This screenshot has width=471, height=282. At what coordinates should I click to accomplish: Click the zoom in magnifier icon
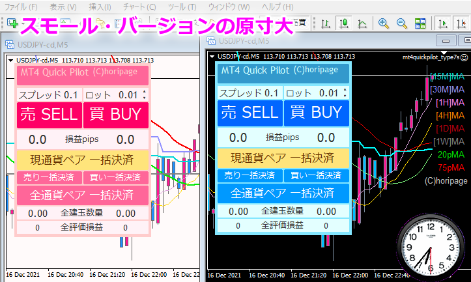click(x=383, y=23)
